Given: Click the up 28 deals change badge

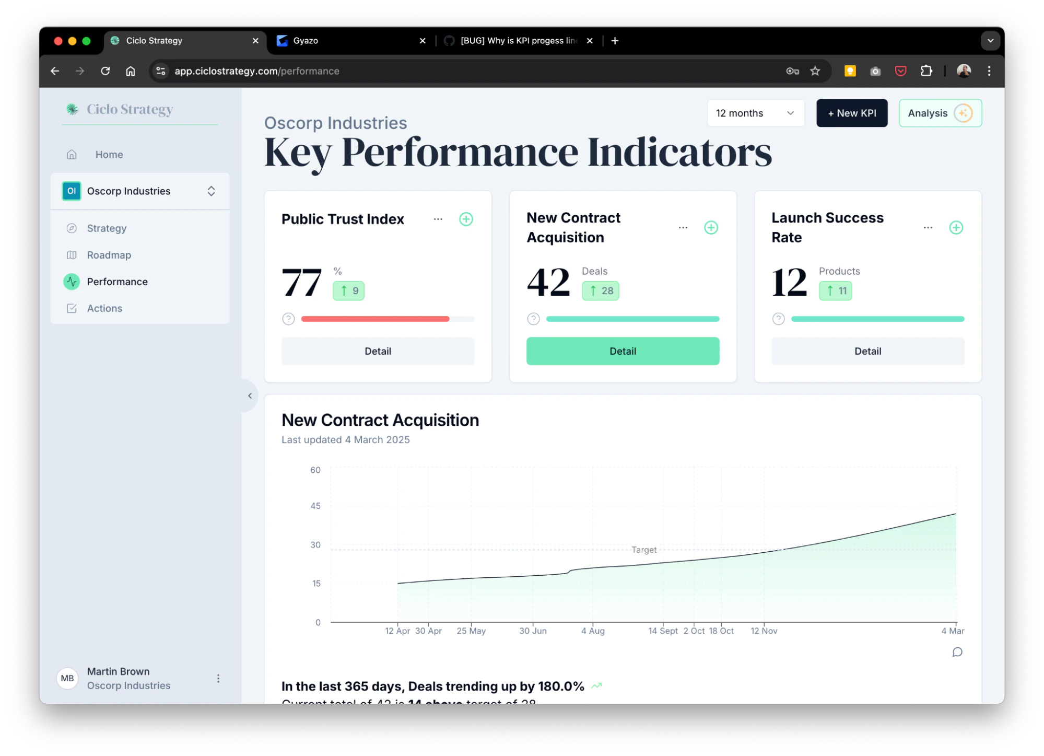Looking at the screenshot, I should click(x=601, y=291).
